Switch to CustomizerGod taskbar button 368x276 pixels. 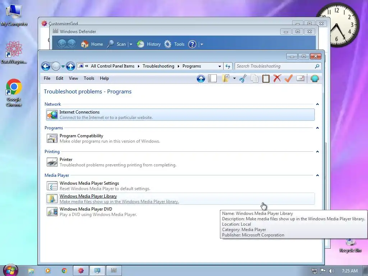pos(81,271)
